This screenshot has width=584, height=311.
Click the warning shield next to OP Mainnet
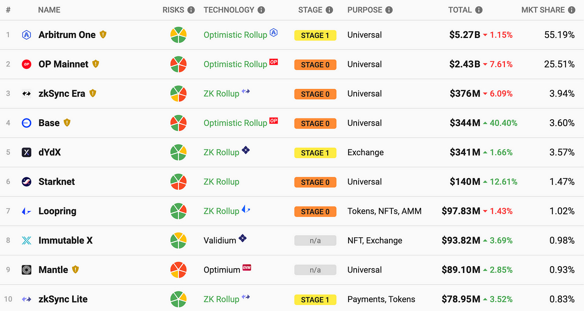pyautogui.click(x=95, y=64)
